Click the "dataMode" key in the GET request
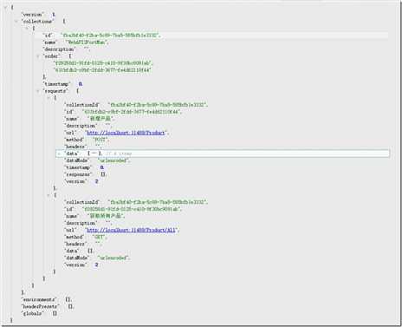 coord(76,258)
